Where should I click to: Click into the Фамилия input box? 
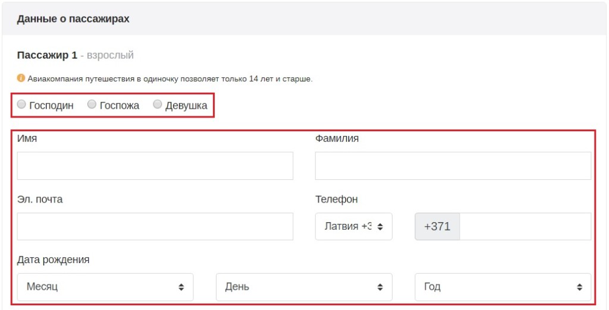(x=453, y=166)
